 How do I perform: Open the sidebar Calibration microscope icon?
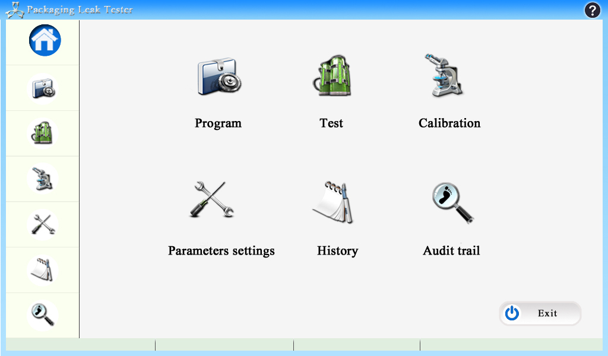tap(43, 178)
